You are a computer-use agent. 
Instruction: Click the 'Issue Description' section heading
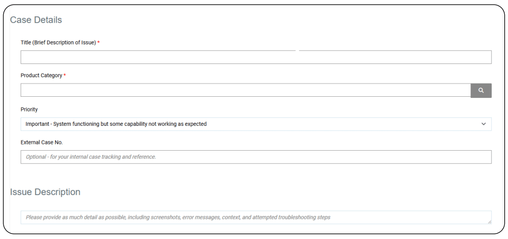point(45,192)
